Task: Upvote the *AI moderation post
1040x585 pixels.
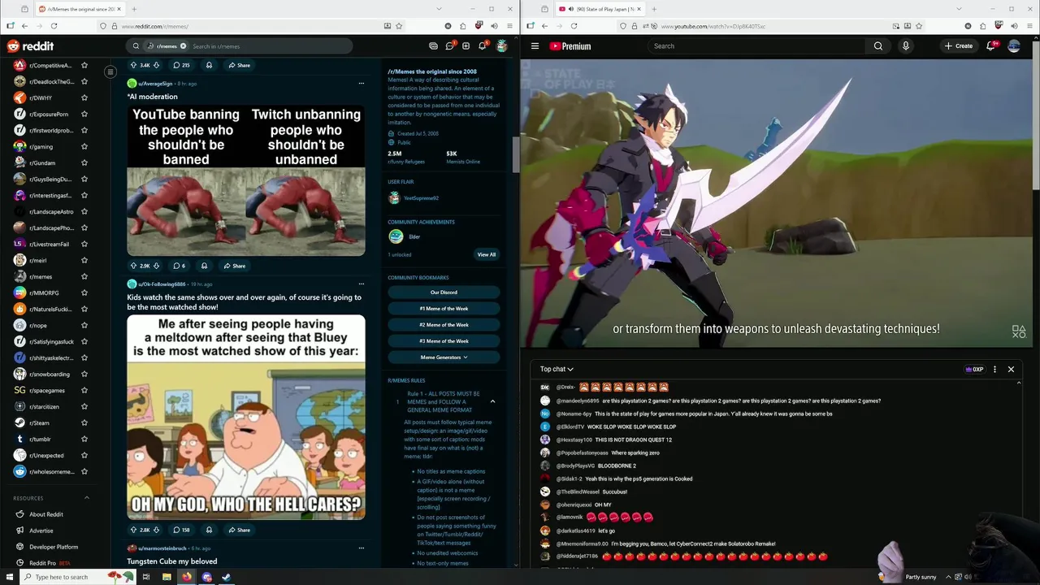Action: pyautogui.click(x=134, y=266)
